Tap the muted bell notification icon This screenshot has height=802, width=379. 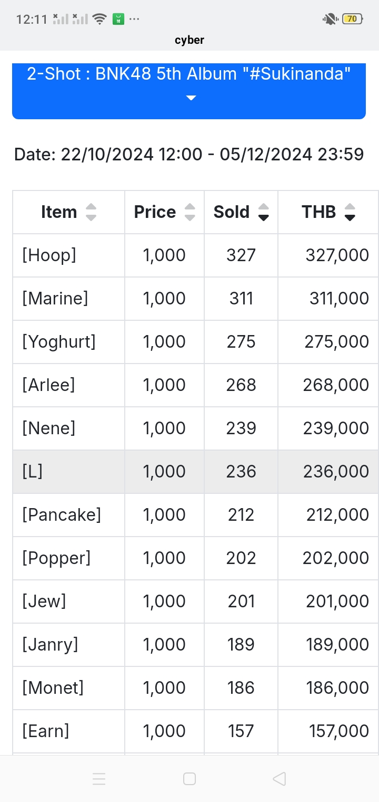pyautogui.click(x=330, y=19)
